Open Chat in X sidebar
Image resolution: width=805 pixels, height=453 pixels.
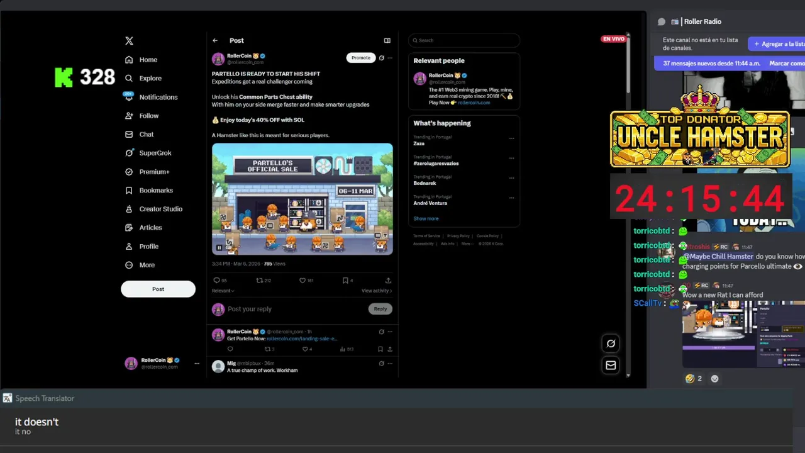[139, 134]
